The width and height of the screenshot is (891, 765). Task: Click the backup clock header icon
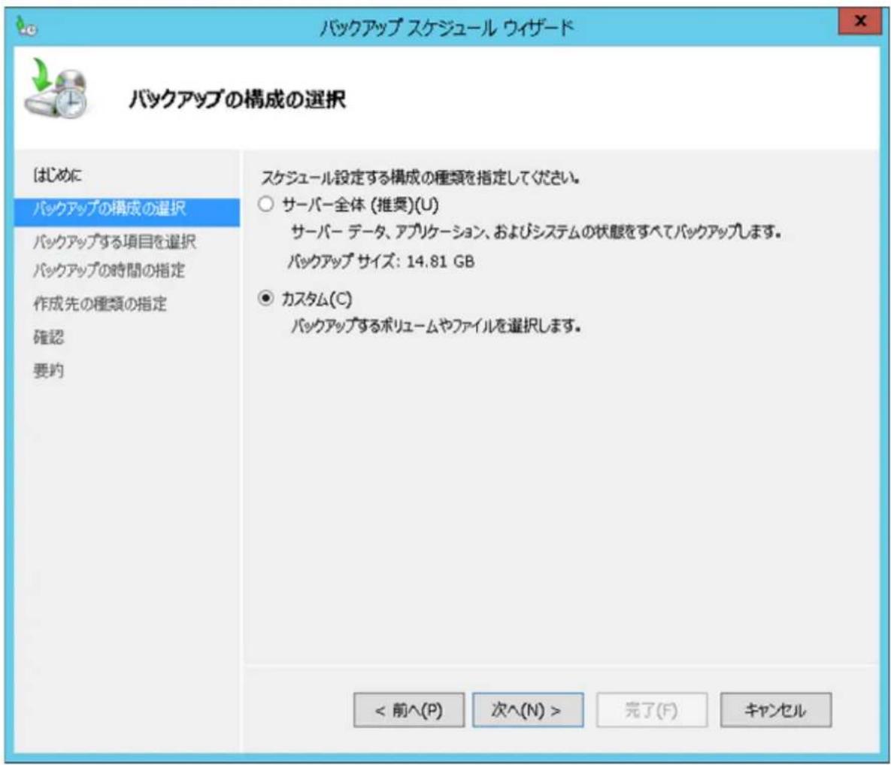point(56,88)
